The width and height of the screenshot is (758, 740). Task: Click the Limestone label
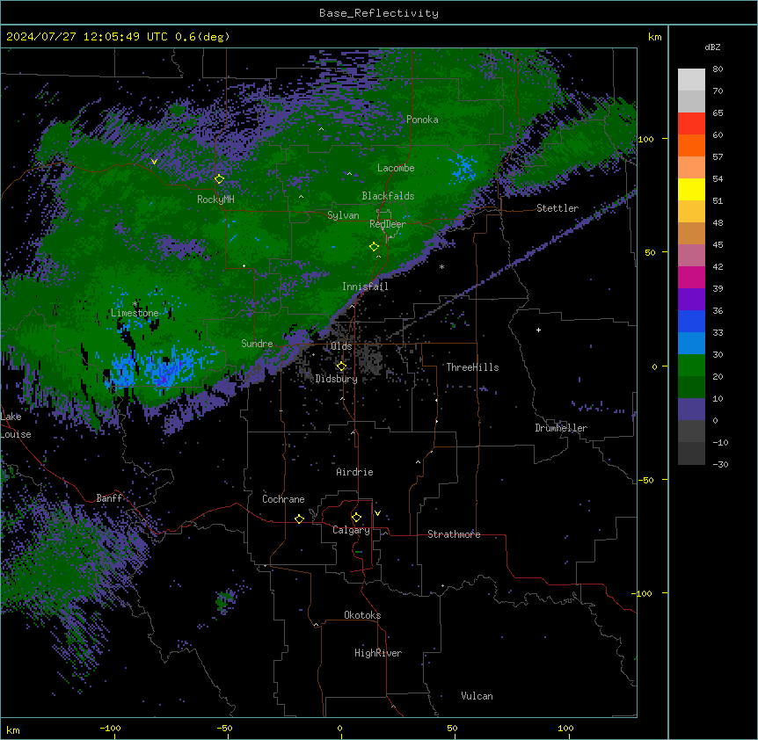[135, 313]
